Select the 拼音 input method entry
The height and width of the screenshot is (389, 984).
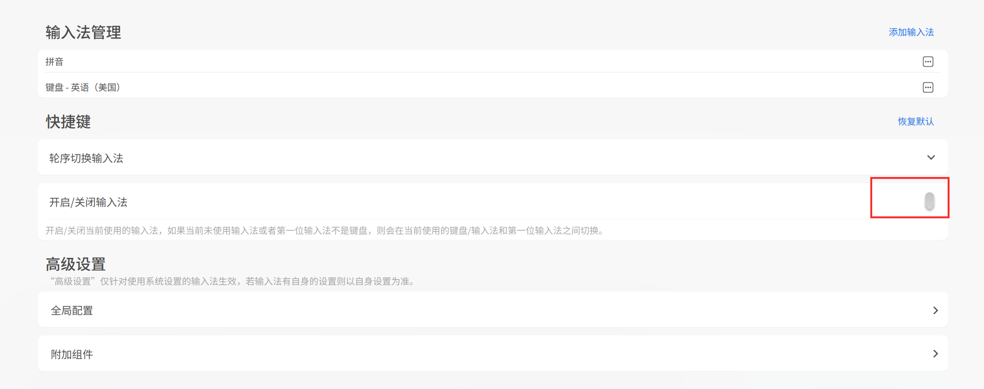pos(55,62)
